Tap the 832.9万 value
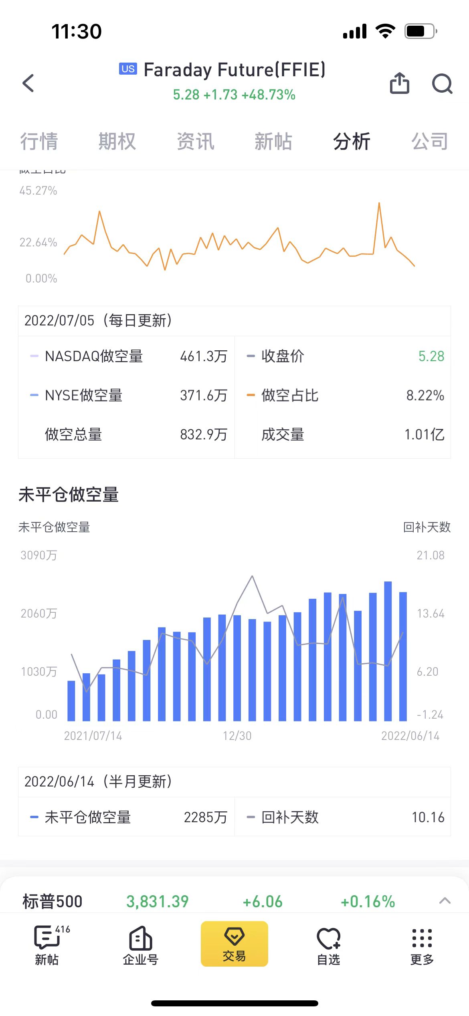Screen dimensions: 469x1016 [204, 434]
